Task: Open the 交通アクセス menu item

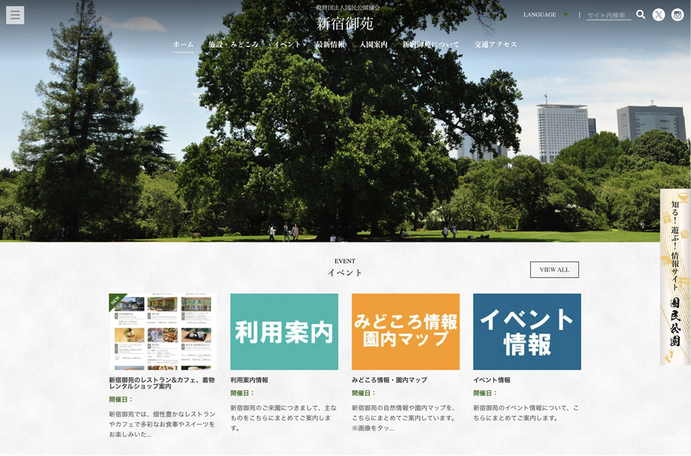Action: (495, 44)
